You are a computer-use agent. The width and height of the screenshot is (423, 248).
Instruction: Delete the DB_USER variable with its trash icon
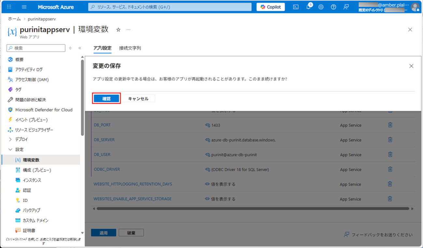(390, 154)
